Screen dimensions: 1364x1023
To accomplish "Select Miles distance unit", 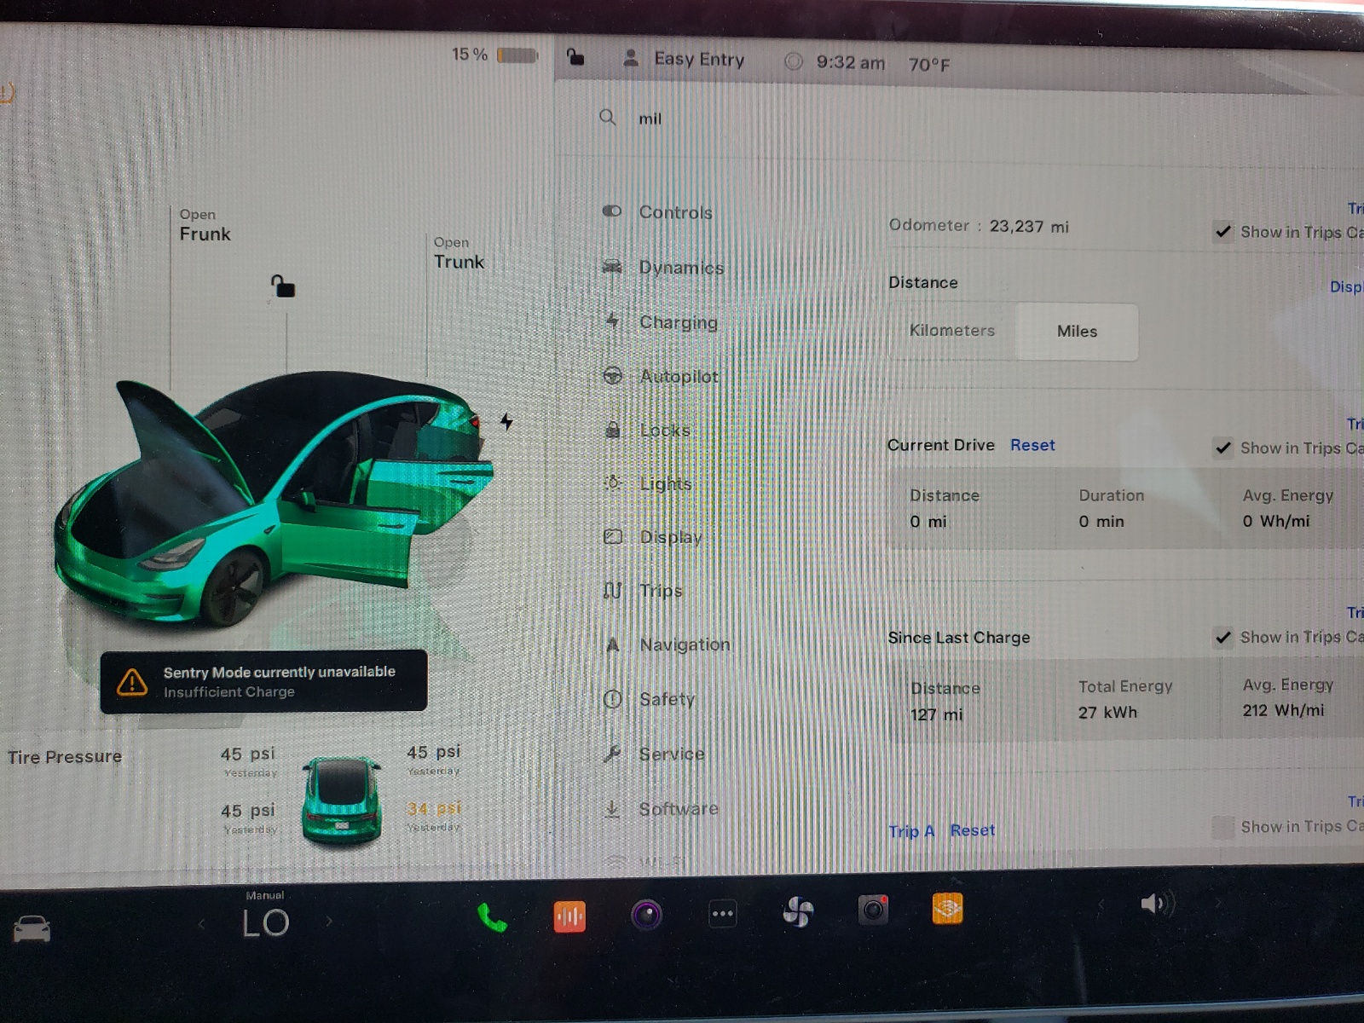I will (1077, 332).
